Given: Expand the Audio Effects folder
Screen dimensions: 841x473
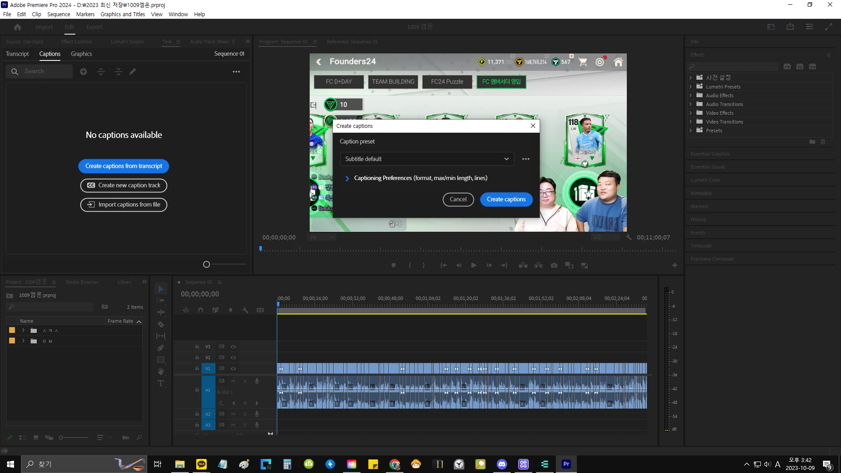Looking at the screenshot, I should (691, 95).
